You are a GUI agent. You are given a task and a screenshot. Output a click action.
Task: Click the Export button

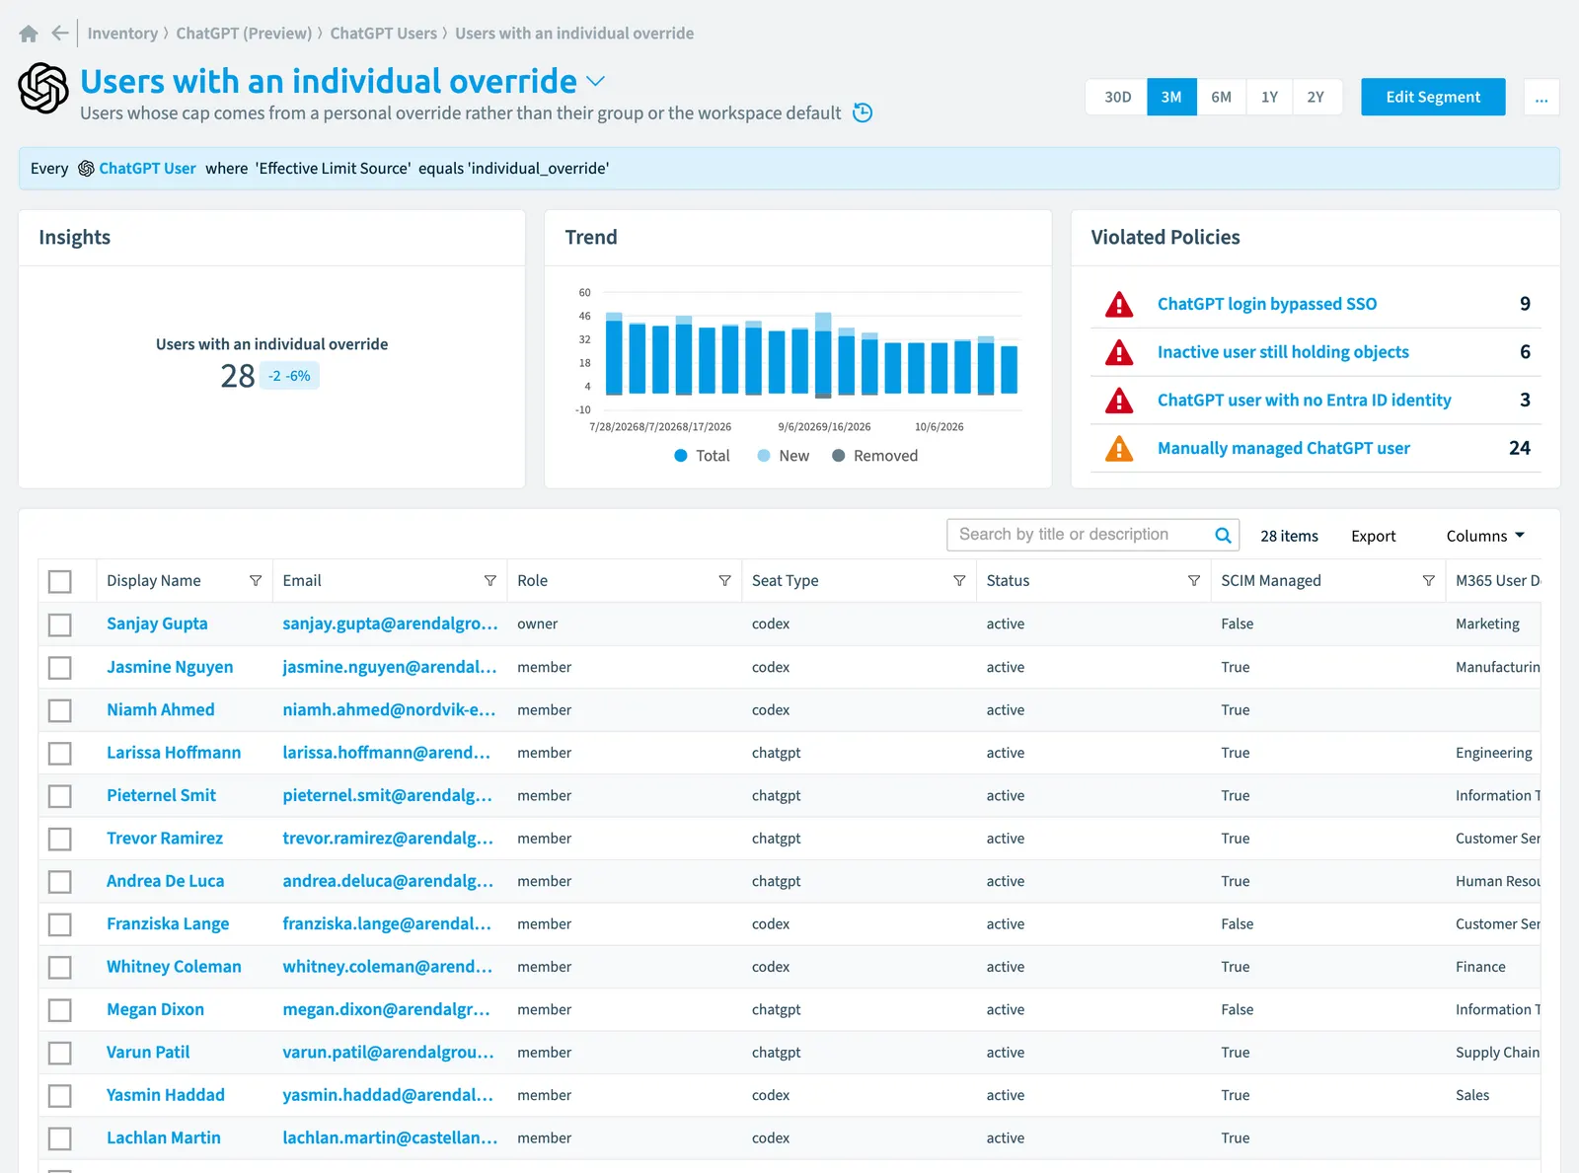pos(1373,536)
